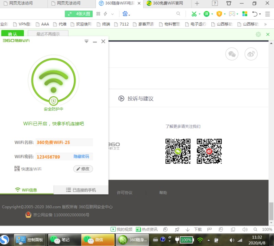Click the 修改 edit button
This screenshot has height=246, width=274.
click(83, 169)
